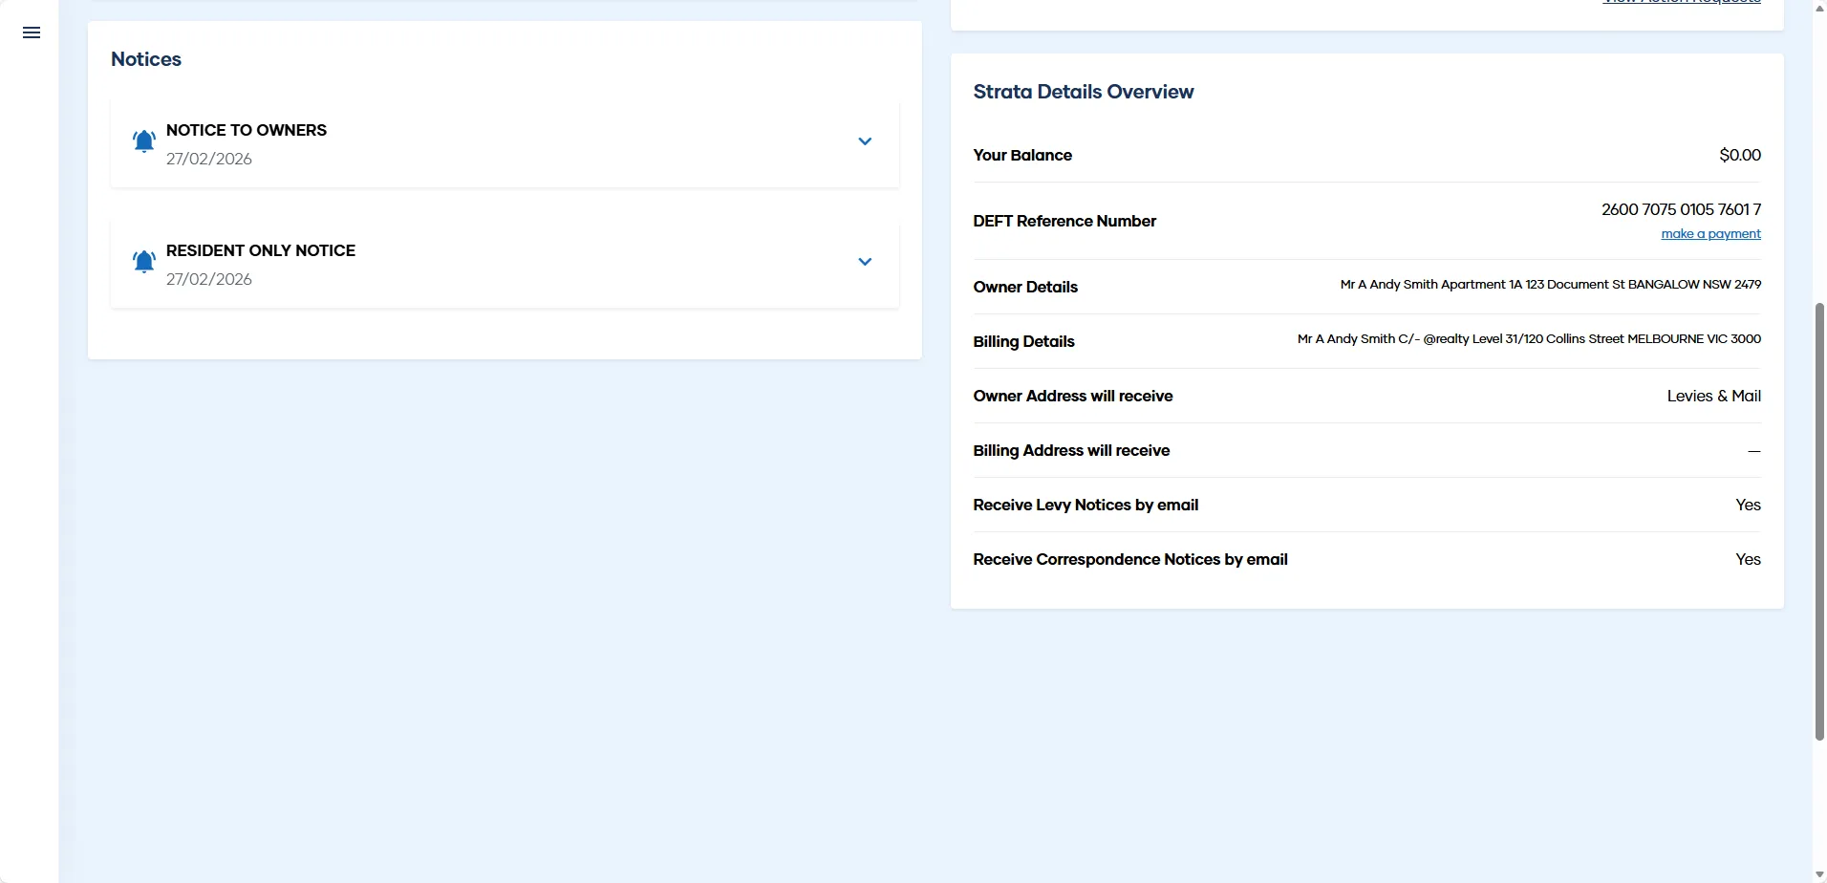Select Yes value for Receive Levy Notices
This screenshot has height=883, width=1827.
[x=1748, y=505]
